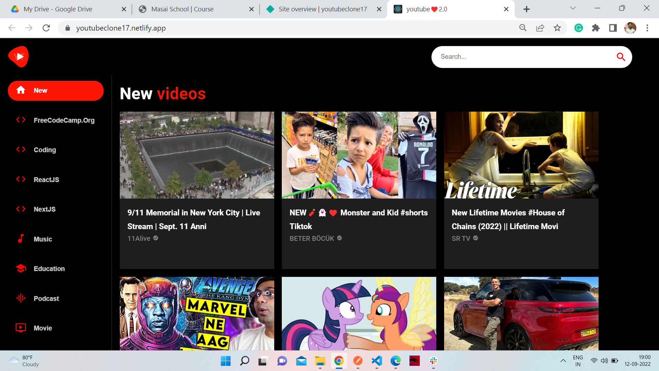659x371 pixels.
Task: Open Visual Studio Code from taskbar
Action: click(377, 361)
